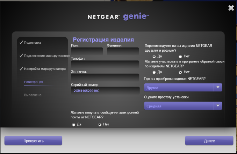This screenshot has height=154, width=237.
Task: Click the checkmark beside Настройка маршрутизатора
Action: (21, 69)
